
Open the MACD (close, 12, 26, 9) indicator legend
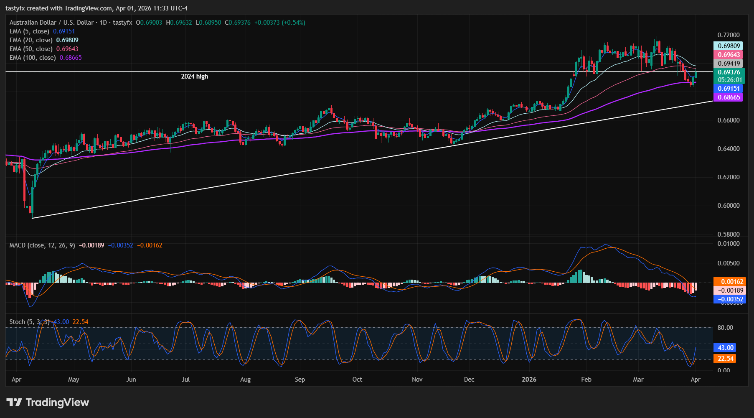42,245
